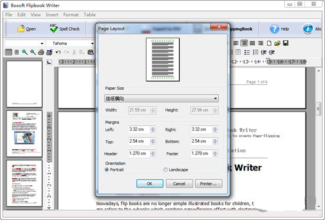
Task: Click the Footer 1.270 cm field
Action: (x=201, y=153)
